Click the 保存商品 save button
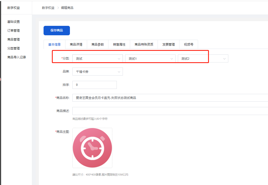The height and width of the screenshot is (185, 268). coord(57,31)
